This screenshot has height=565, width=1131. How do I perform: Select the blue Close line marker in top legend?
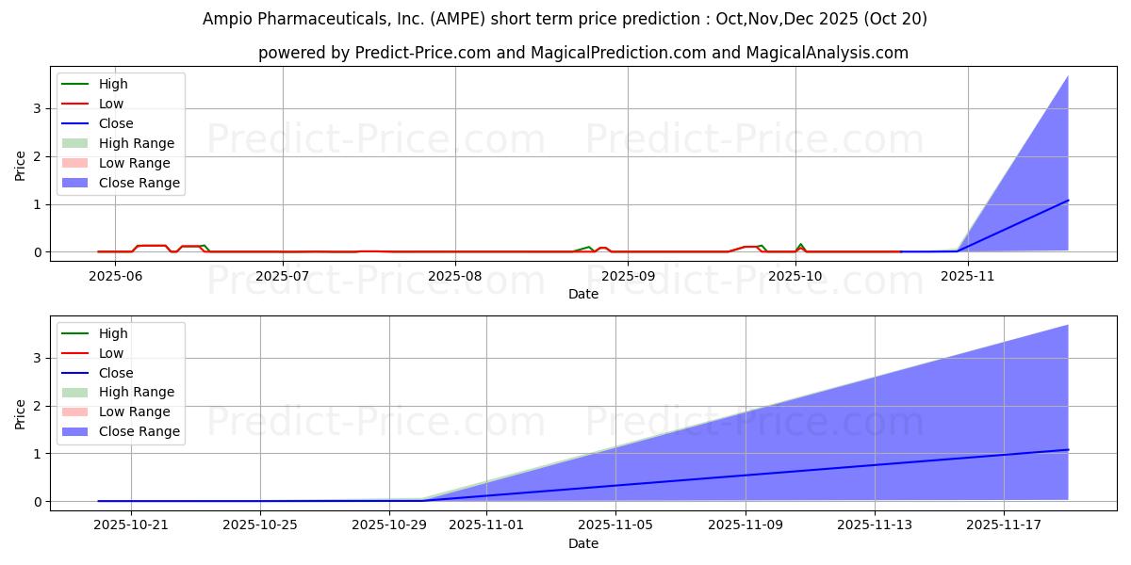(x=76, y=123)
